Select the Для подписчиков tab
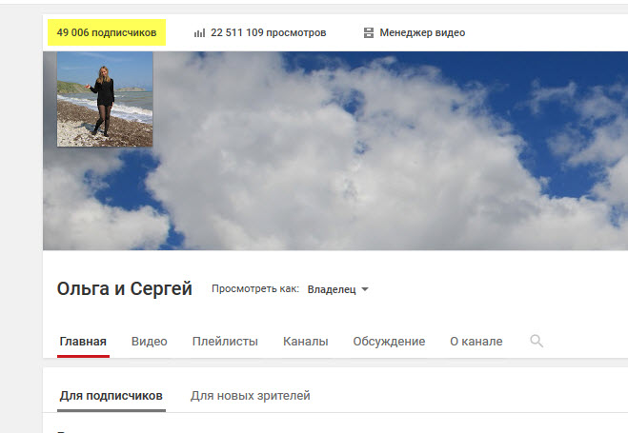Viewport: 628px width, 433px height. (x=111, y=396)
